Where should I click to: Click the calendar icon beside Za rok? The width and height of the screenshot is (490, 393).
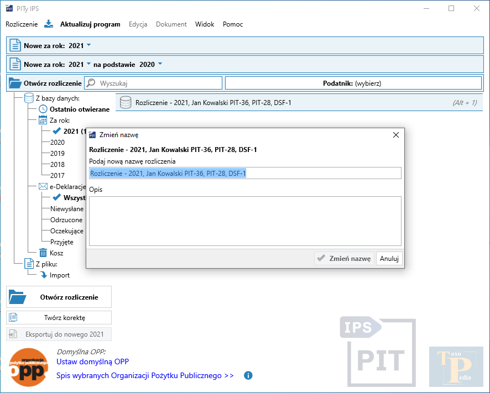[43, 120]
